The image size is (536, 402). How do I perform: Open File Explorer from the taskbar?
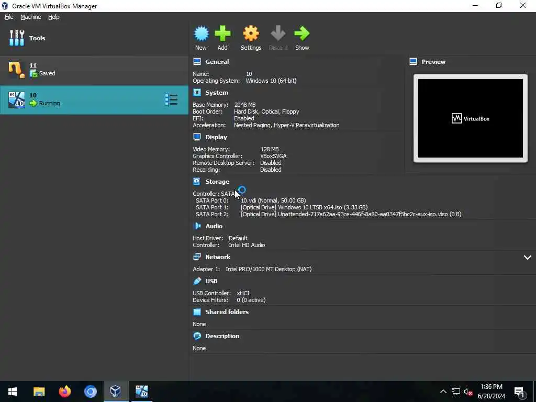(x=39, y=392)
